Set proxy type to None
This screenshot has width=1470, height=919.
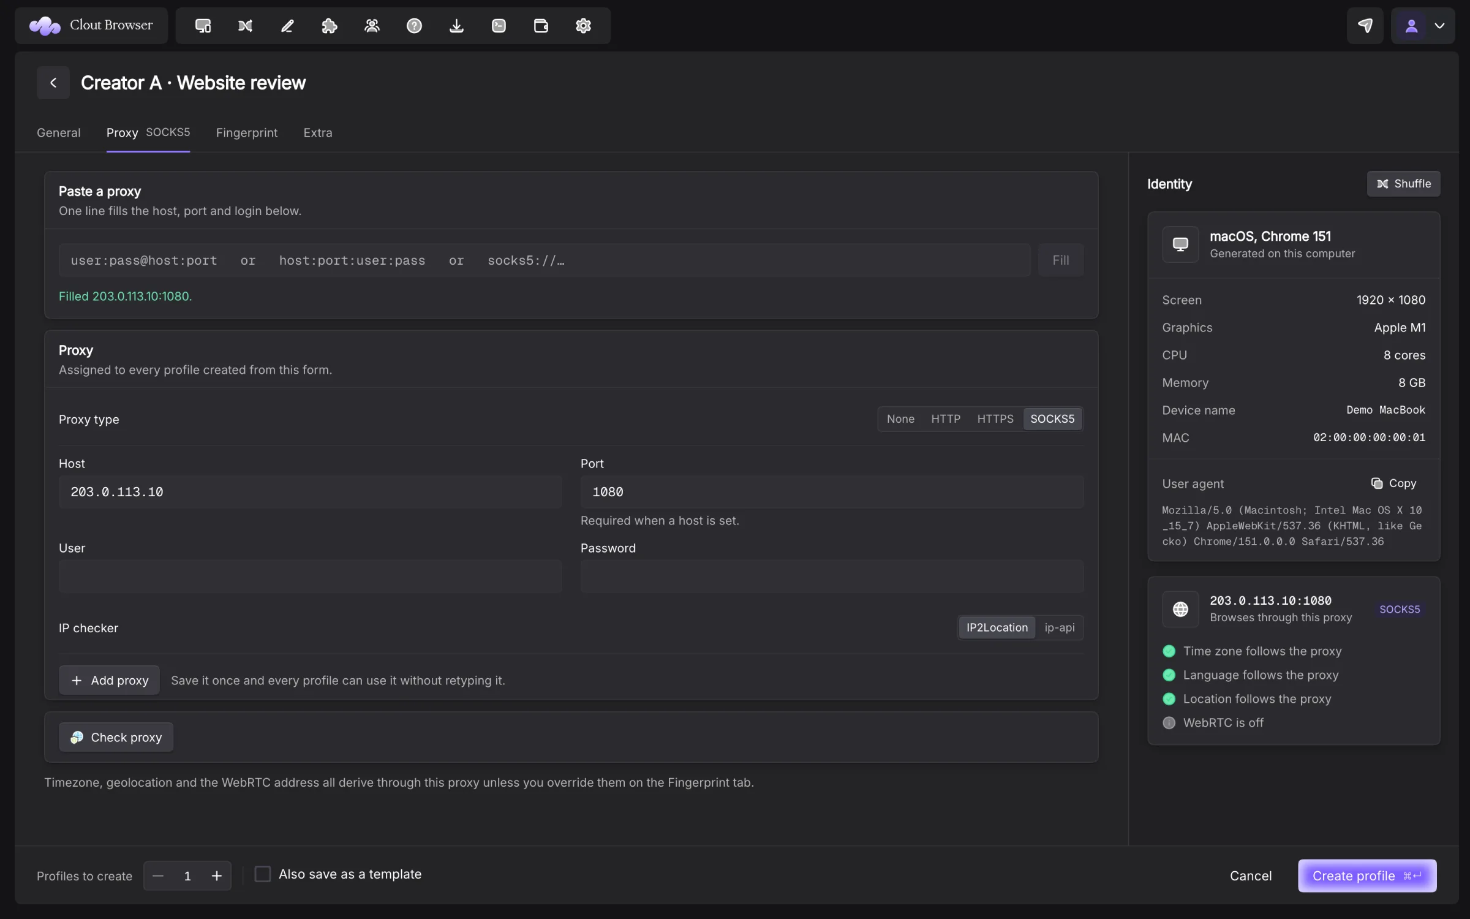(x=900, y=419)
